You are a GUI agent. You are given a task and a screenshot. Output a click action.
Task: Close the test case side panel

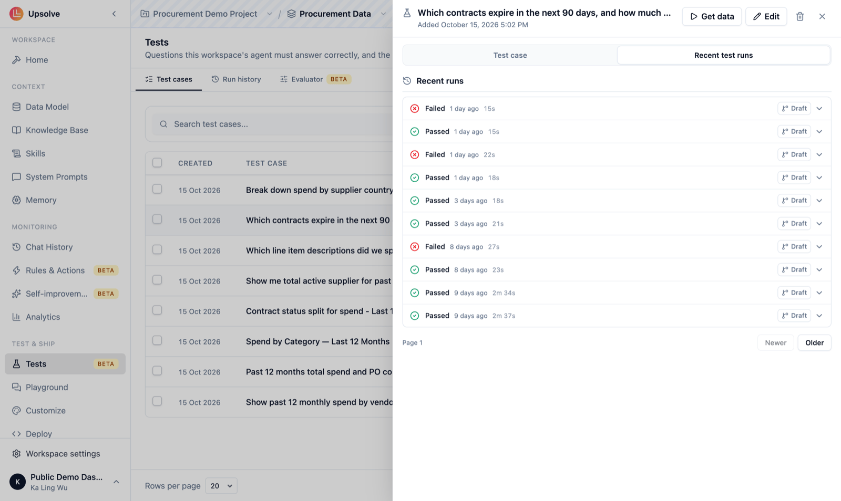tap(822, 16)
